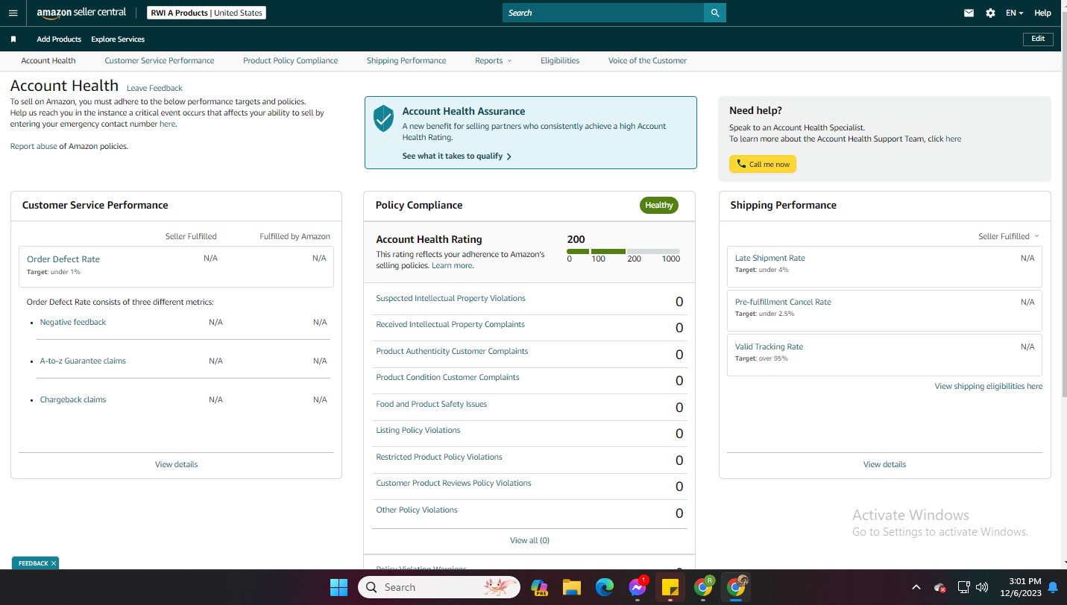Open File Explorer from the taskbar

[571, 587]
